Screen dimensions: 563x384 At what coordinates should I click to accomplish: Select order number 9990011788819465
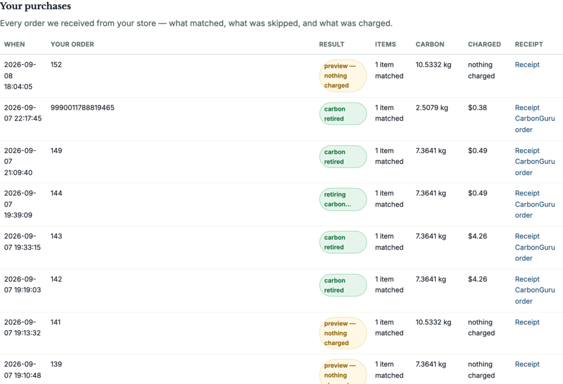(x=82, y=108)
